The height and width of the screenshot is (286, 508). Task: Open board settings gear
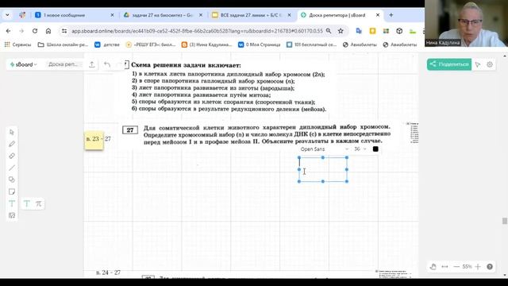490,64
